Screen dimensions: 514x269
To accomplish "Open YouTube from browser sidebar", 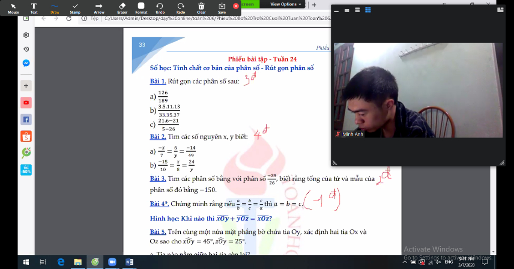I will [x=26, y=102].
